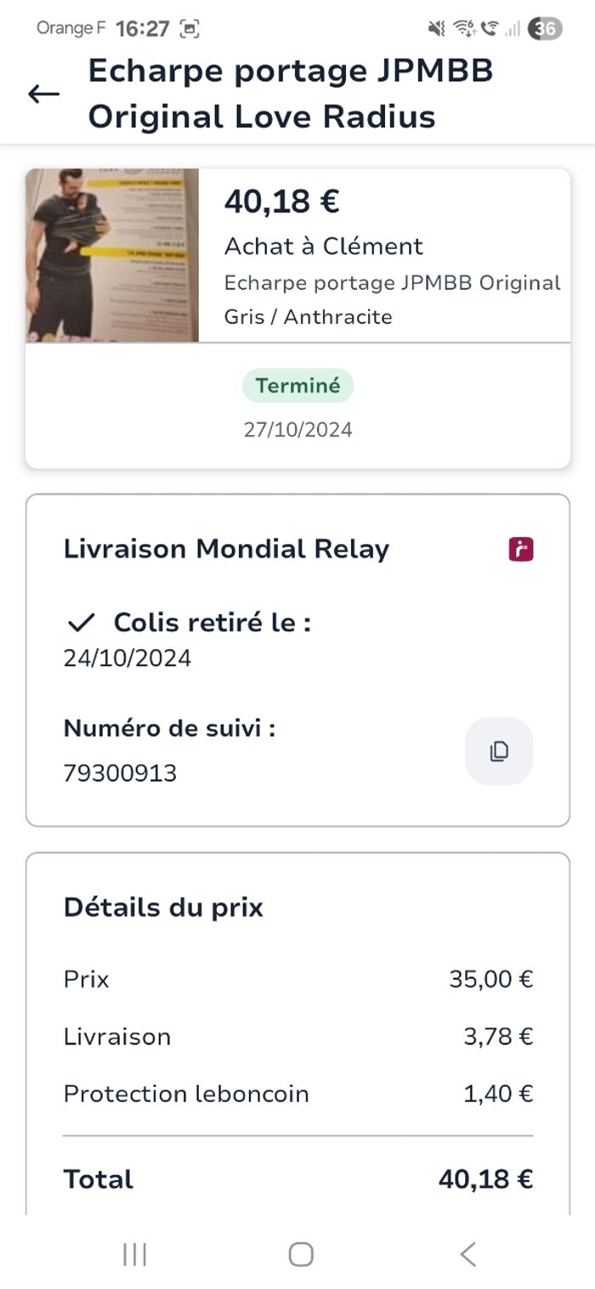Tap tracking number 79300913
This screenshot has height=1289, width=595.
pos(120,773)
